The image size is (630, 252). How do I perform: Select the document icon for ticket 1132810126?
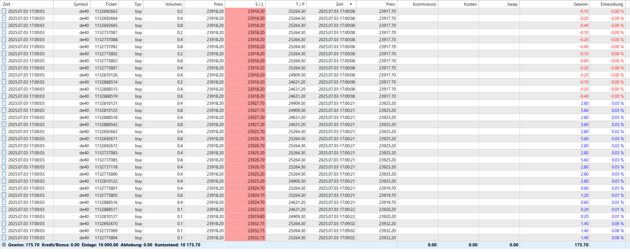[x=4, y=75]
